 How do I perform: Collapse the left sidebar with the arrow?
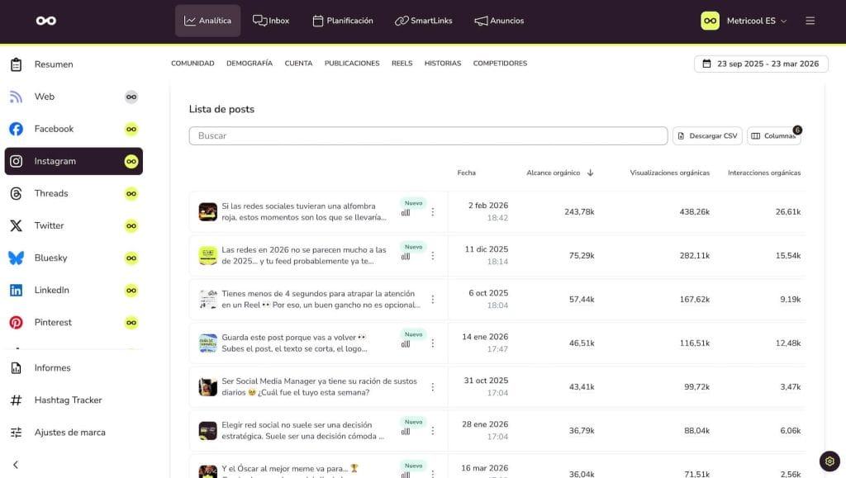click(x=16, y=465)
